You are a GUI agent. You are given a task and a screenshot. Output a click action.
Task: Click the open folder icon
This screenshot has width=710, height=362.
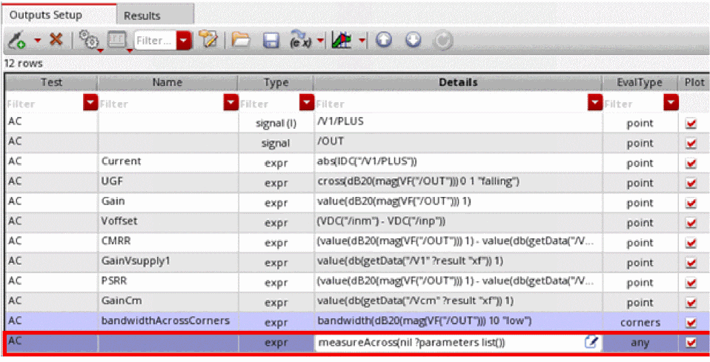pos(241,40)
